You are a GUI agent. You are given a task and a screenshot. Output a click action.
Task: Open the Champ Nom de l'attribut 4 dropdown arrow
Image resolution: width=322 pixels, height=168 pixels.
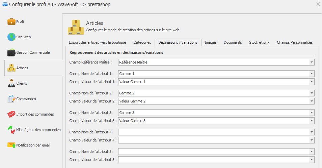312,132
